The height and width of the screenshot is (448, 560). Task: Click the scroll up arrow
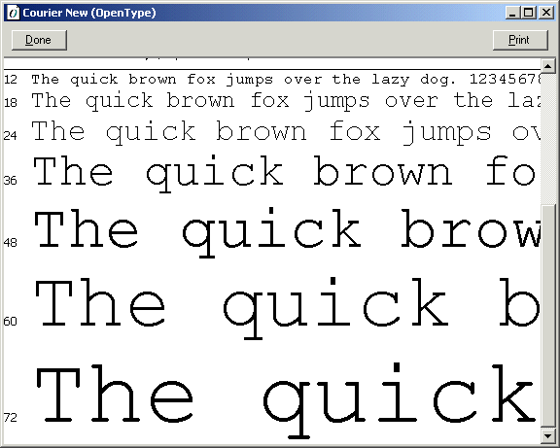click(x=548, y=66)
